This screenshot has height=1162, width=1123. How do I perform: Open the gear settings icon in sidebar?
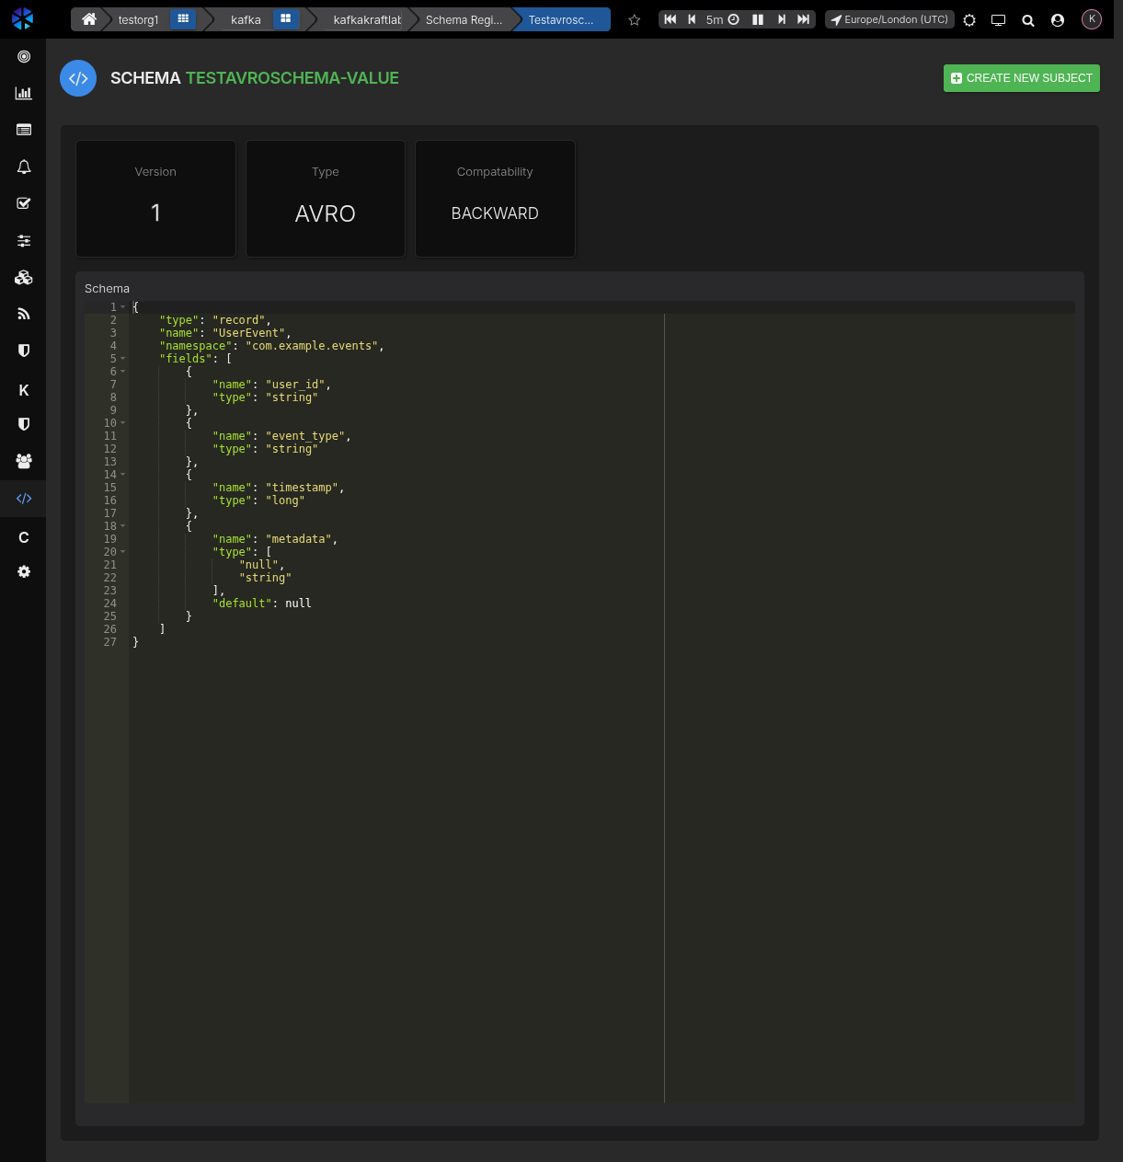pos(24,571)
